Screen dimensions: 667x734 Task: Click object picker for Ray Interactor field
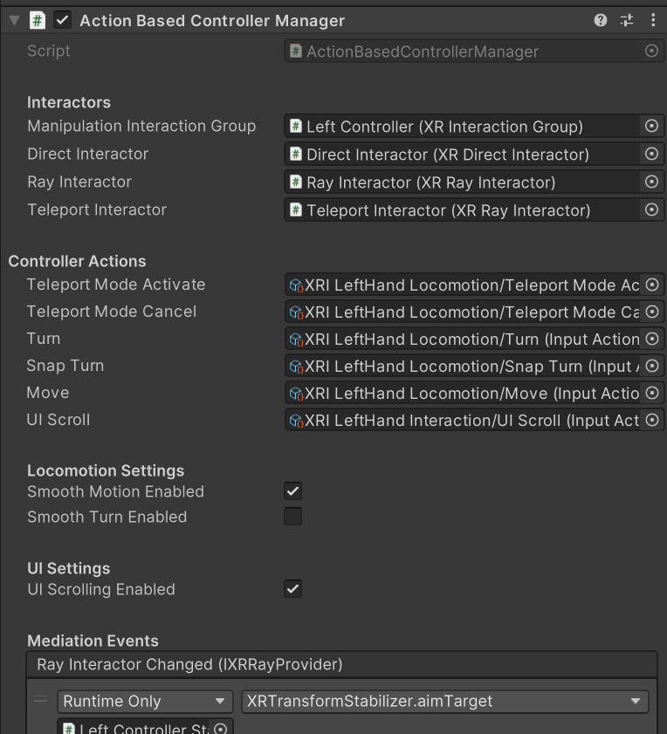coord(651,182)
